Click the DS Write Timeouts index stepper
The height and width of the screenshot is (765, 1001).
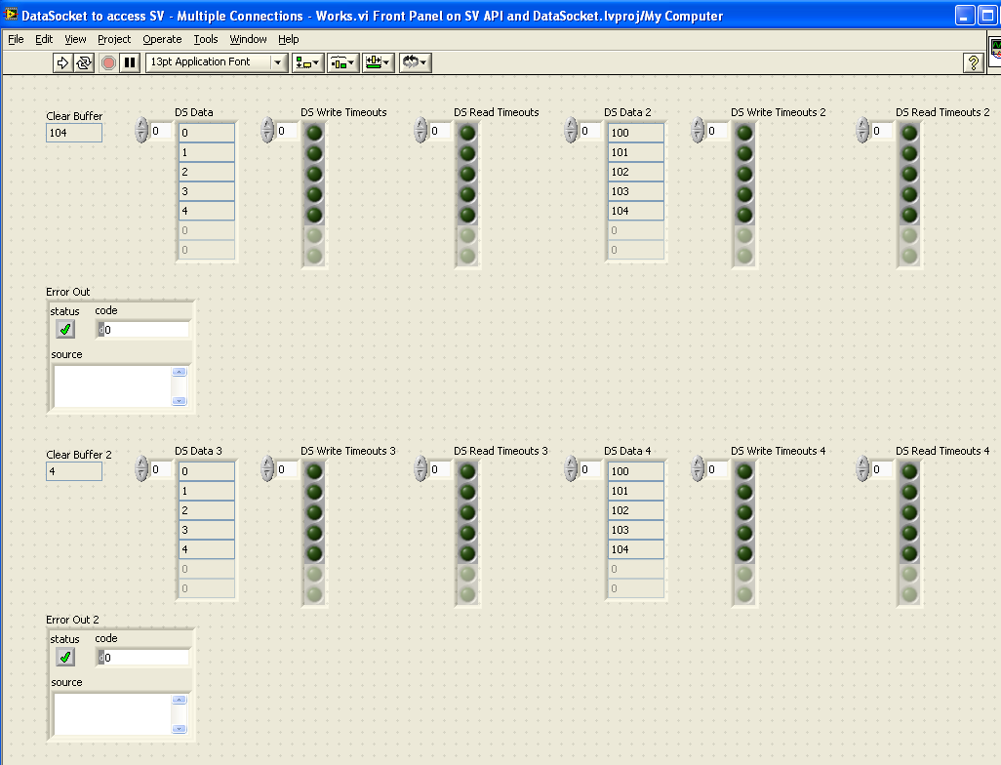267,131
